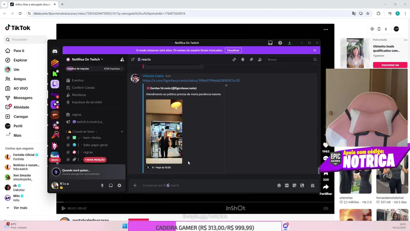Open the Twitch server icon in Discord list
The image size is (410, 231).
pos(55,84)
